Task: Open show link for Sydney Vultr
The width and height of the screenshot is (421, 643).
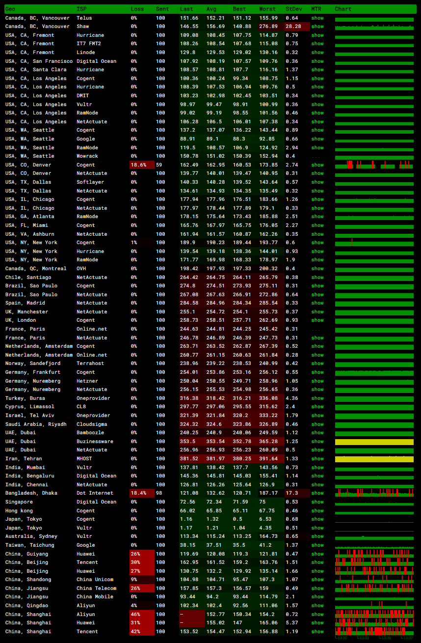Action: pos(317,536)
